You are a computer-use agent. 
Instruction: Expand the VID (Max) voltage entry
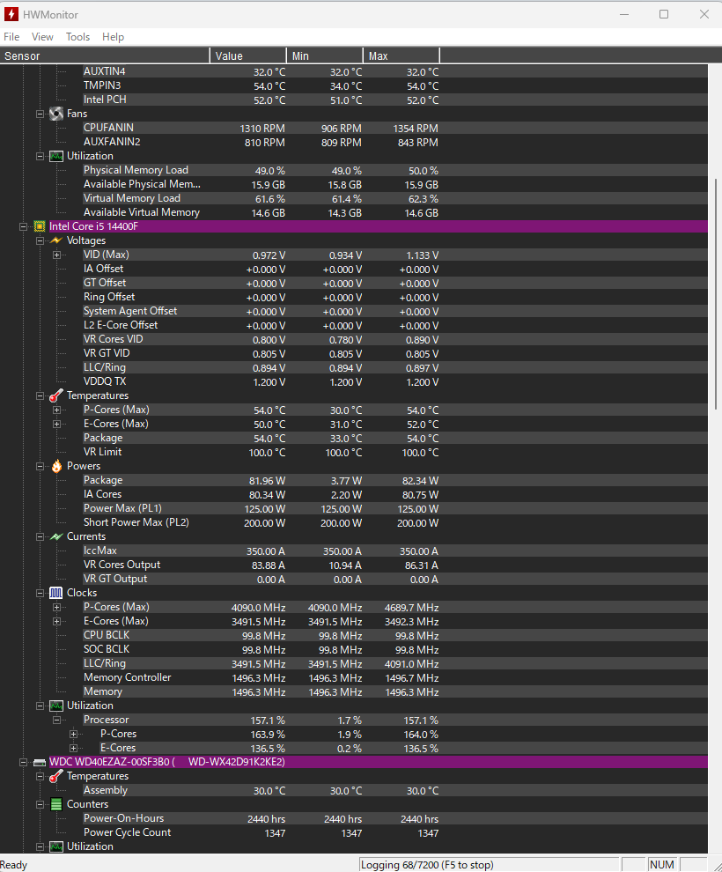click(56, 255)
